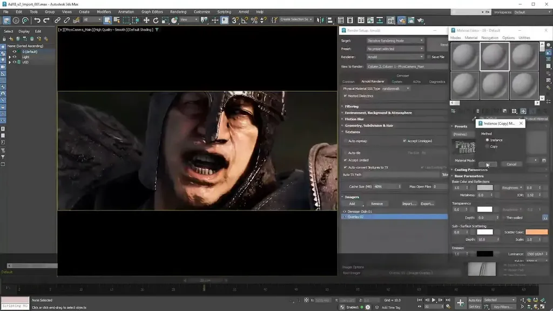This screenshot has height=311, width=553.
Task: Click Cancel in Instance (Copy) dialog
Action: [x=511, y=164]
